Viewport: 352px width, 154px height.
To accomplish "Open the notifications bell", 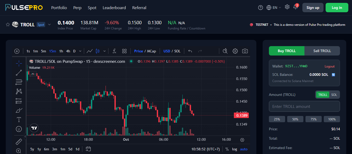I will coord(296,7).
